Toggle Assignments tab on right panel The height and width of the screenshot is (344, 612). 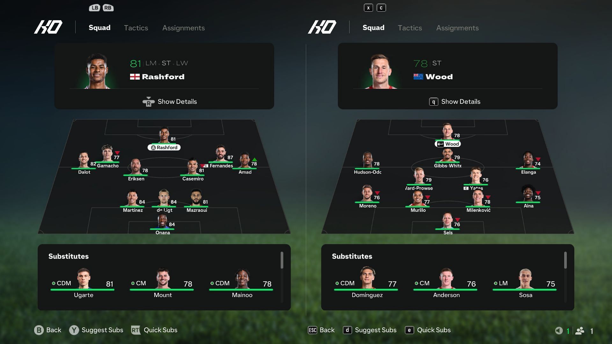tap(457, 27)
